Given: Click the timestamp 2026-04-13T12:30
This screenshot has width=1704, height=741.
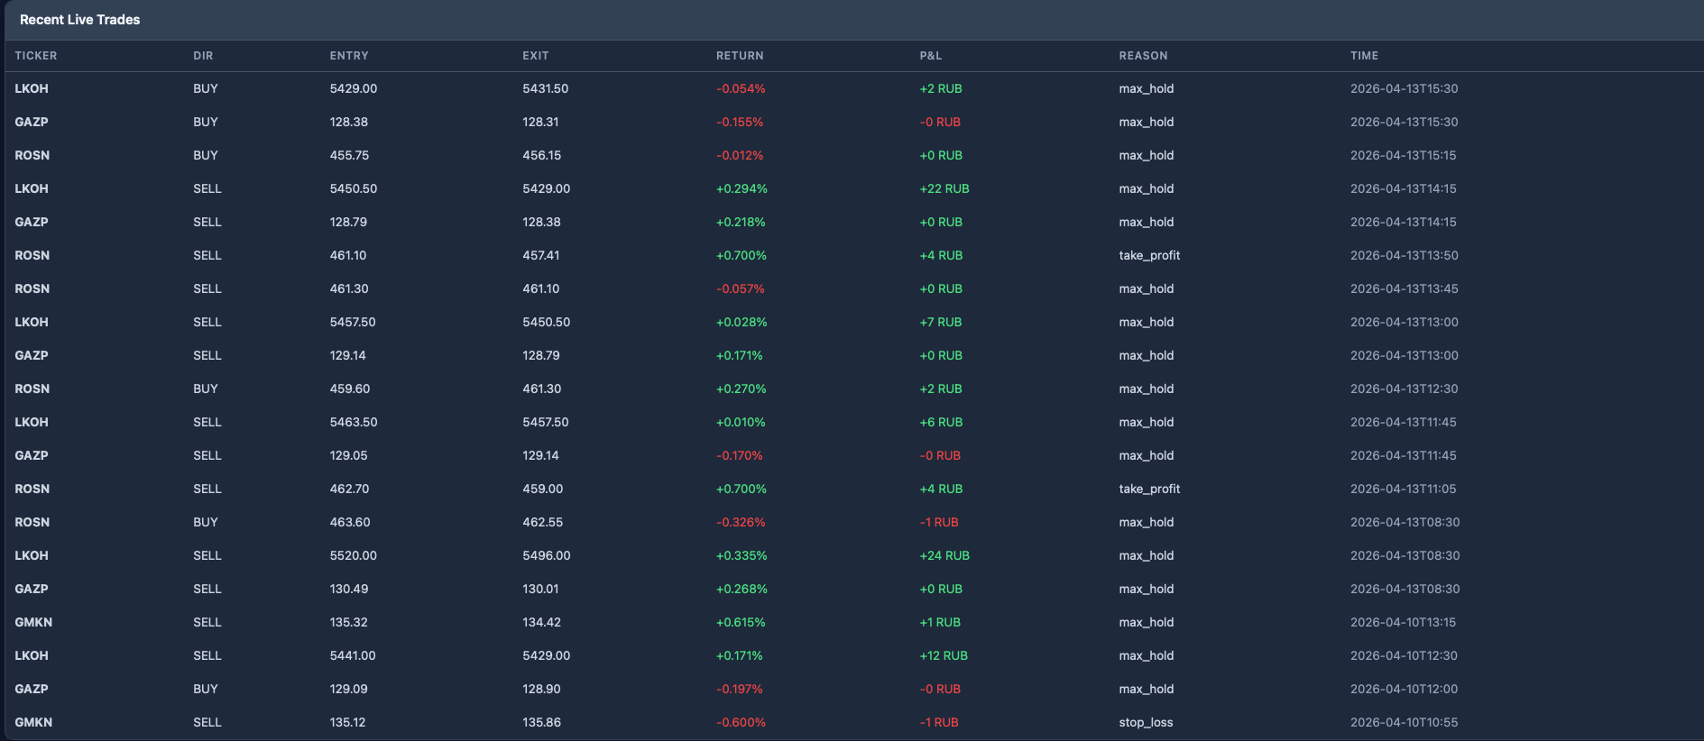Looking at the screenshot, I should tap(1405, 389).
